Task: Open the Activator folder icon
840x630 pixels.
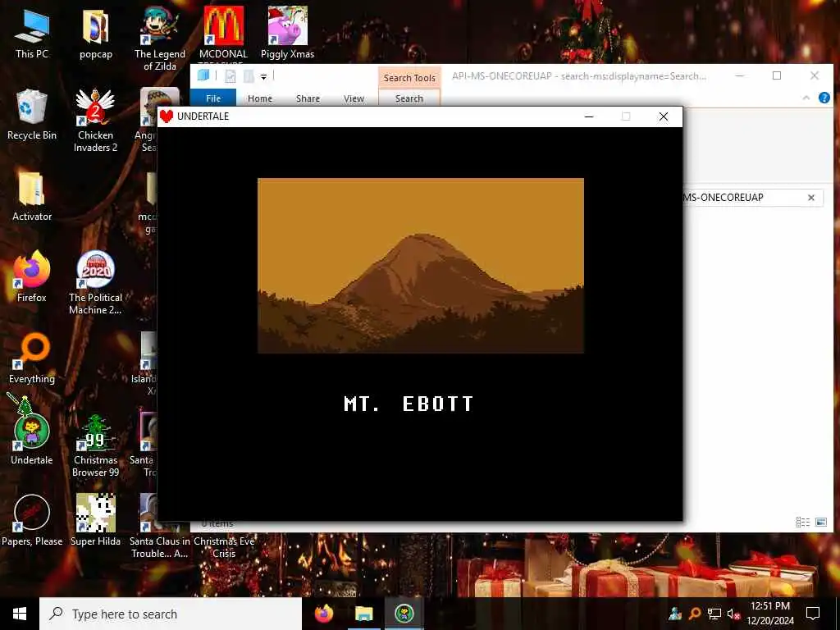Action: 32,196
